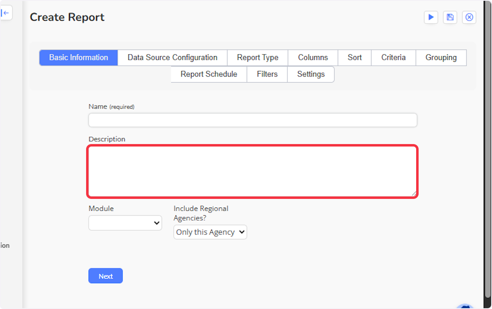The image size is (492, 309).
Task: Run the report with play icon
Action: 431,17
